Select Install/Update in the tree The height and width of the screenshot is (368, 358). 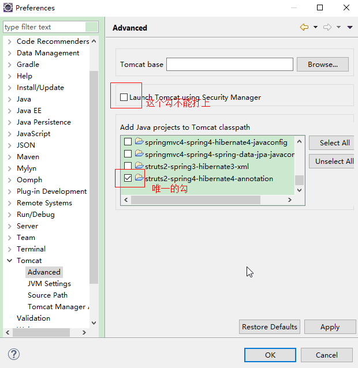tap(40, 88)
